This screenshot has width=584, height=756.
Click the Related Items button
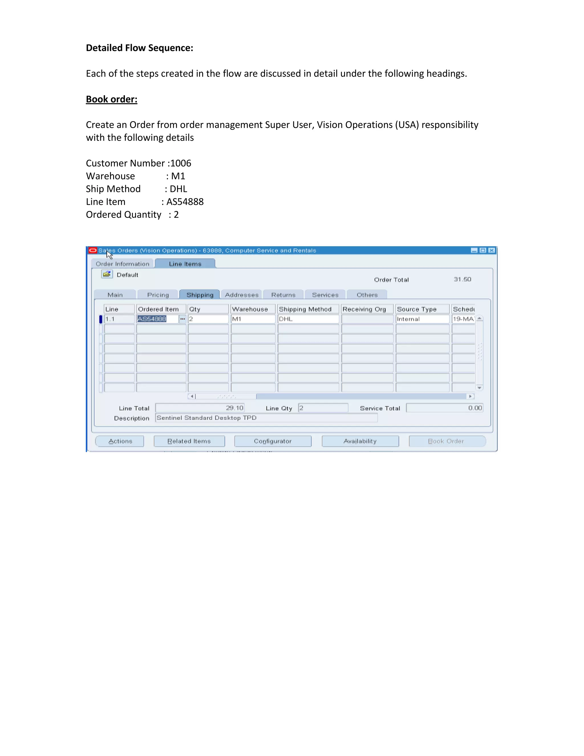(x=189, y=441)
